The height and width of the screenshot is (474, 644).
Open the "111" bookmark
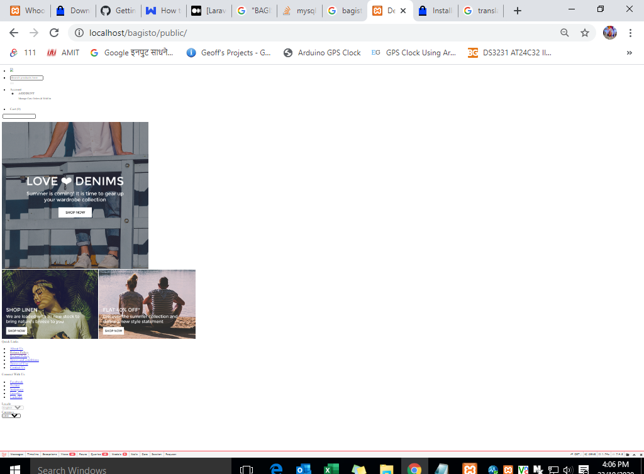click(x=23, y=53)
